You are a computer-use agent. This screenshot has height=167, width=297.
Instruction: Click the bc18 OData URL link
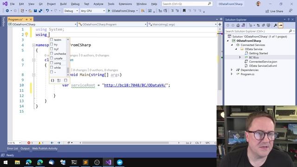tap(135, 85)
